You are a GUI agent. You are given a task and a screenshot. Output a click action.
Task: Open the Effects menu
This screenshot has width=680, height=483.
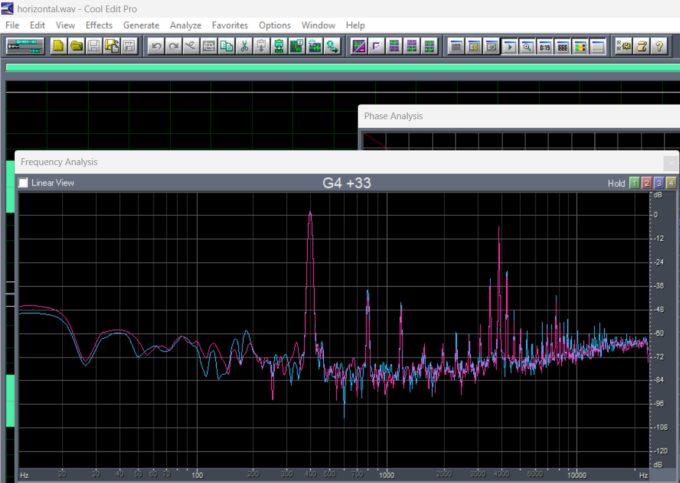99,25
